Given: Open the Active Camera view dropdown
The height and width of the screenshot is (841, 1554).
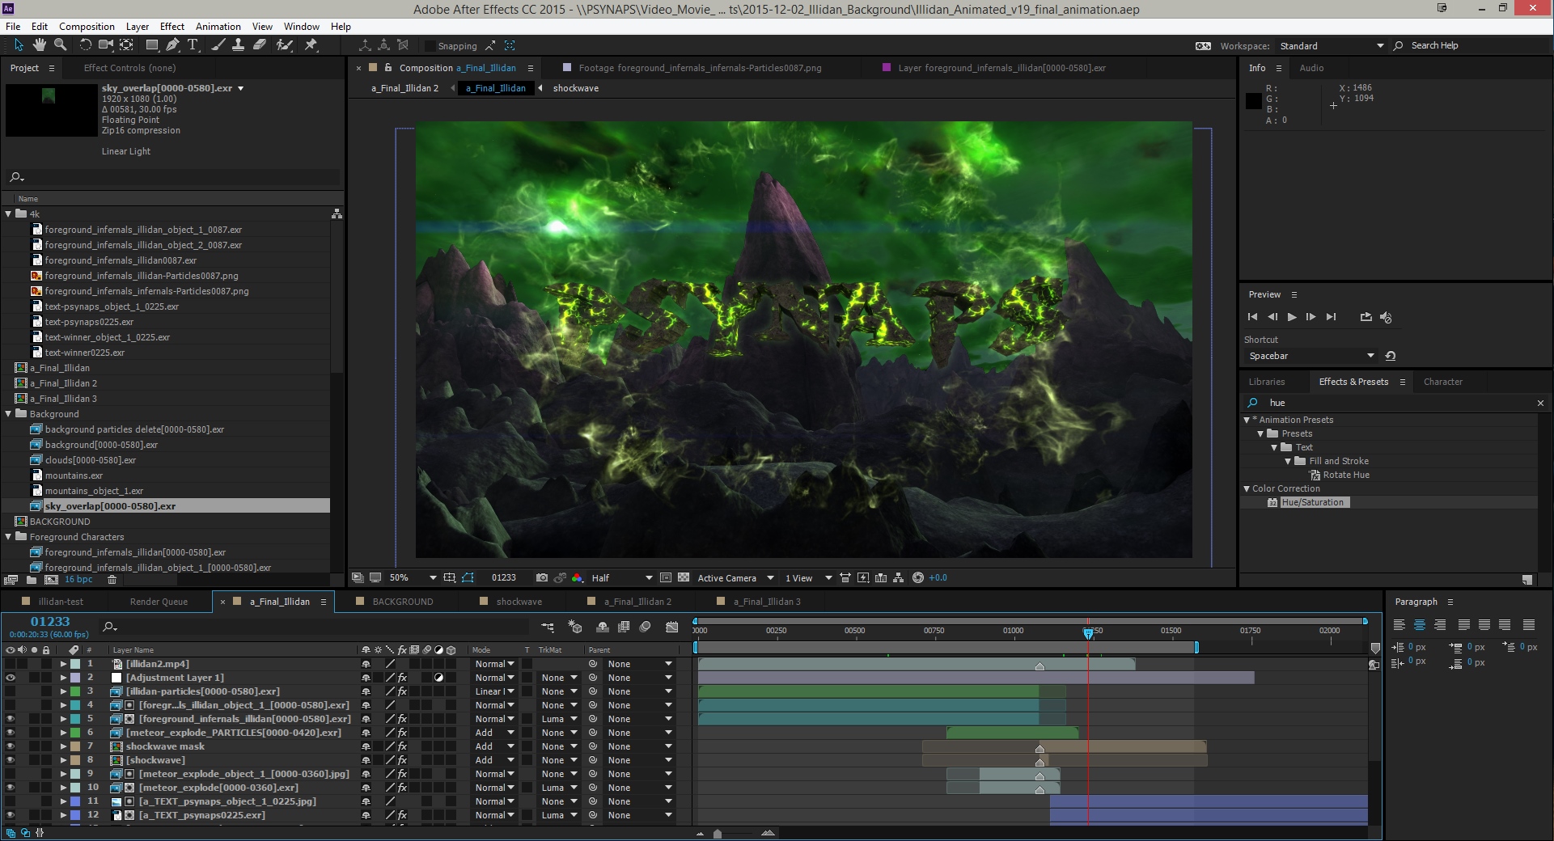Looking at the screenshot, I should click(x=735, y=577).
